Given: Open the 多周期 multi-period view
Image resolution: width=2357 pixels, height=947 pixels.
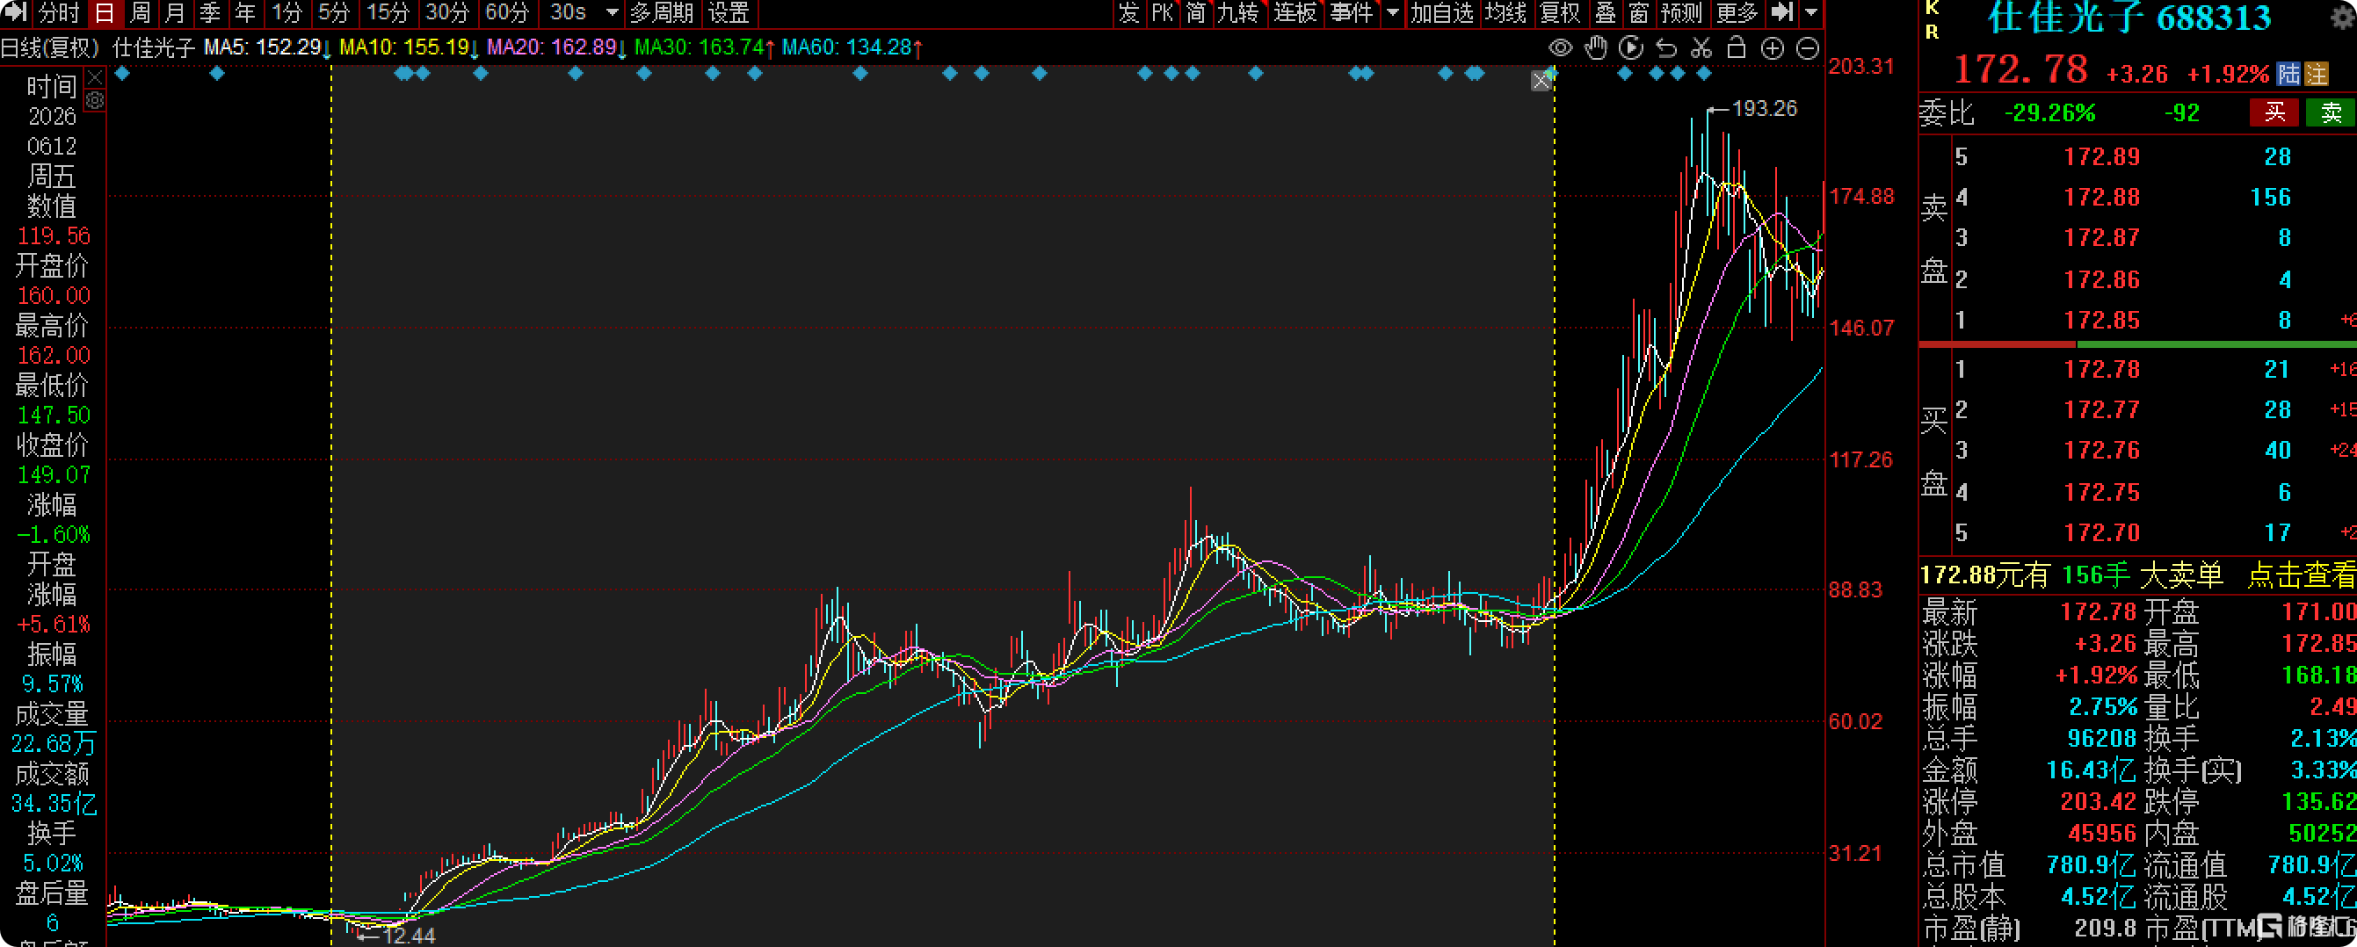Looking at the screenshot, I should pyautogui.click(x=662, y=13).
